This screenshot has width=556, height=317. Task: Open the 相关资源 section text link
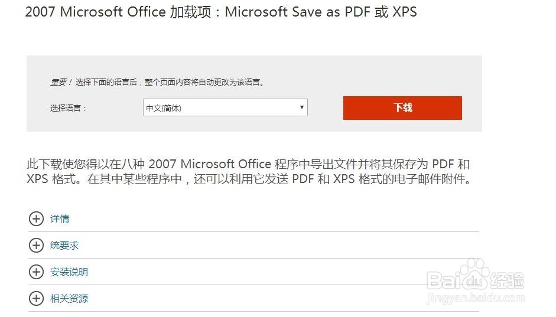pos(69,299)
